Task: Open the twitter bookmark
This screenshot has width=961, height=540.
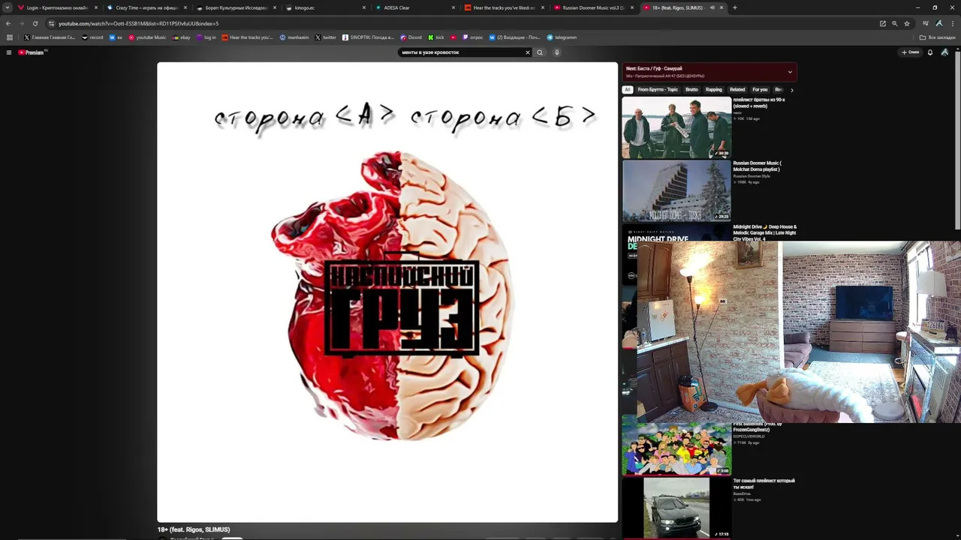Action: click(326, 37)
